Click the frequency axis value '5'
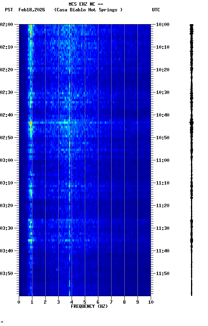 tap(85, 302)
